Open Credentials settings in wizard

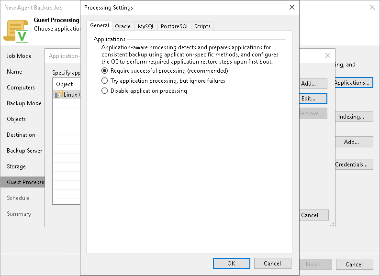[354, 165]
